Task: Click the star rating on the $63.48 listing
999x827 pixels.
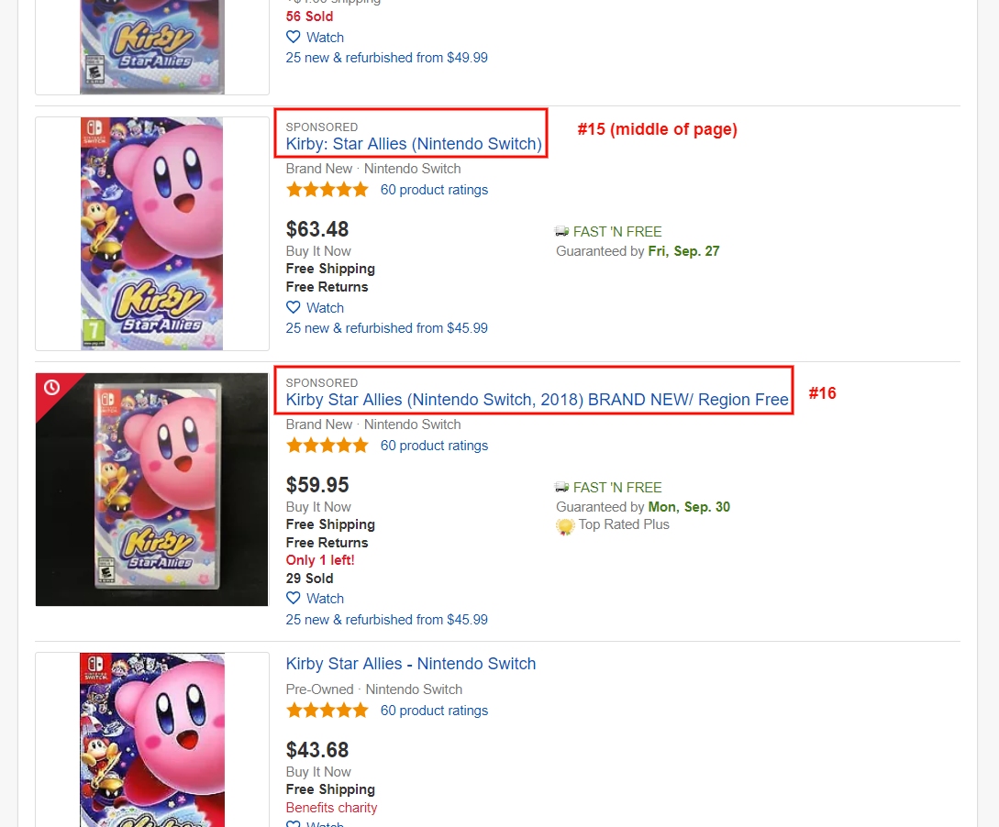Action: click(x=327, y=190)
